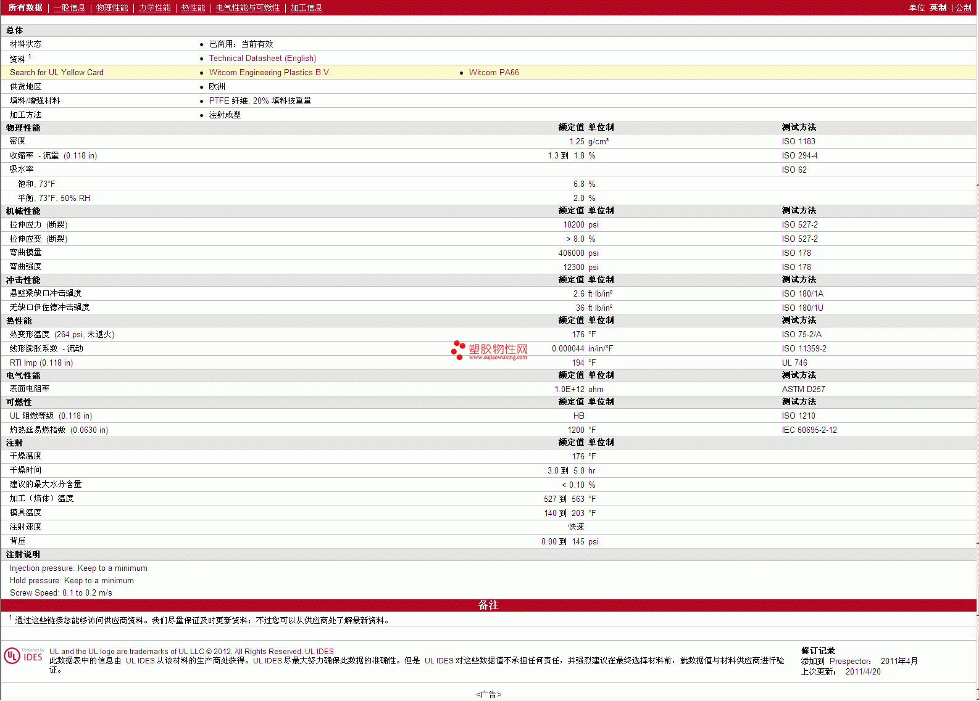
Task: Show the 热性能 tab
Action: [193, 8]
